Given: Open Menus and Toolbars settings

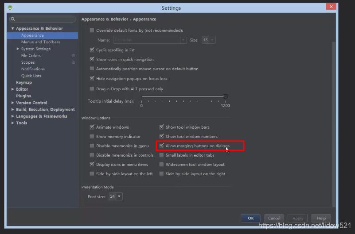Looking at the screenshot, I should click(40, 42).
